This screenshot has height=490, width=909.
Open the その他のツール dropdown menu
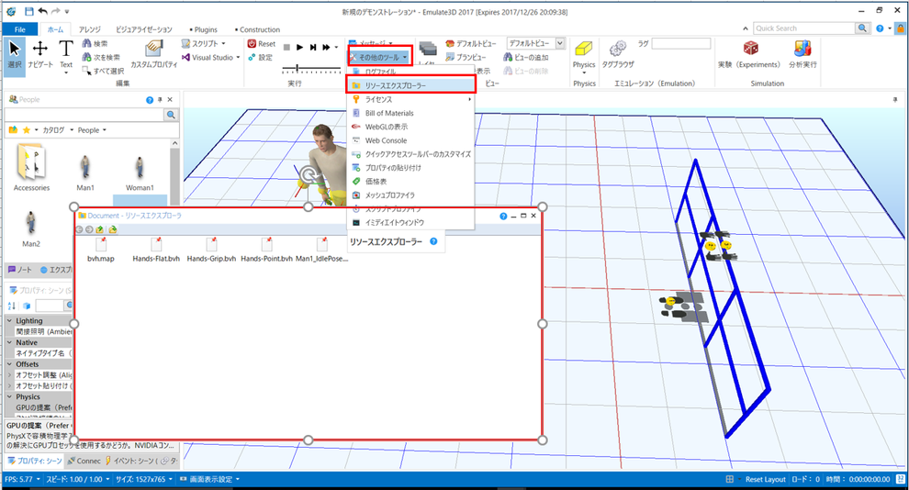[380, 57]
